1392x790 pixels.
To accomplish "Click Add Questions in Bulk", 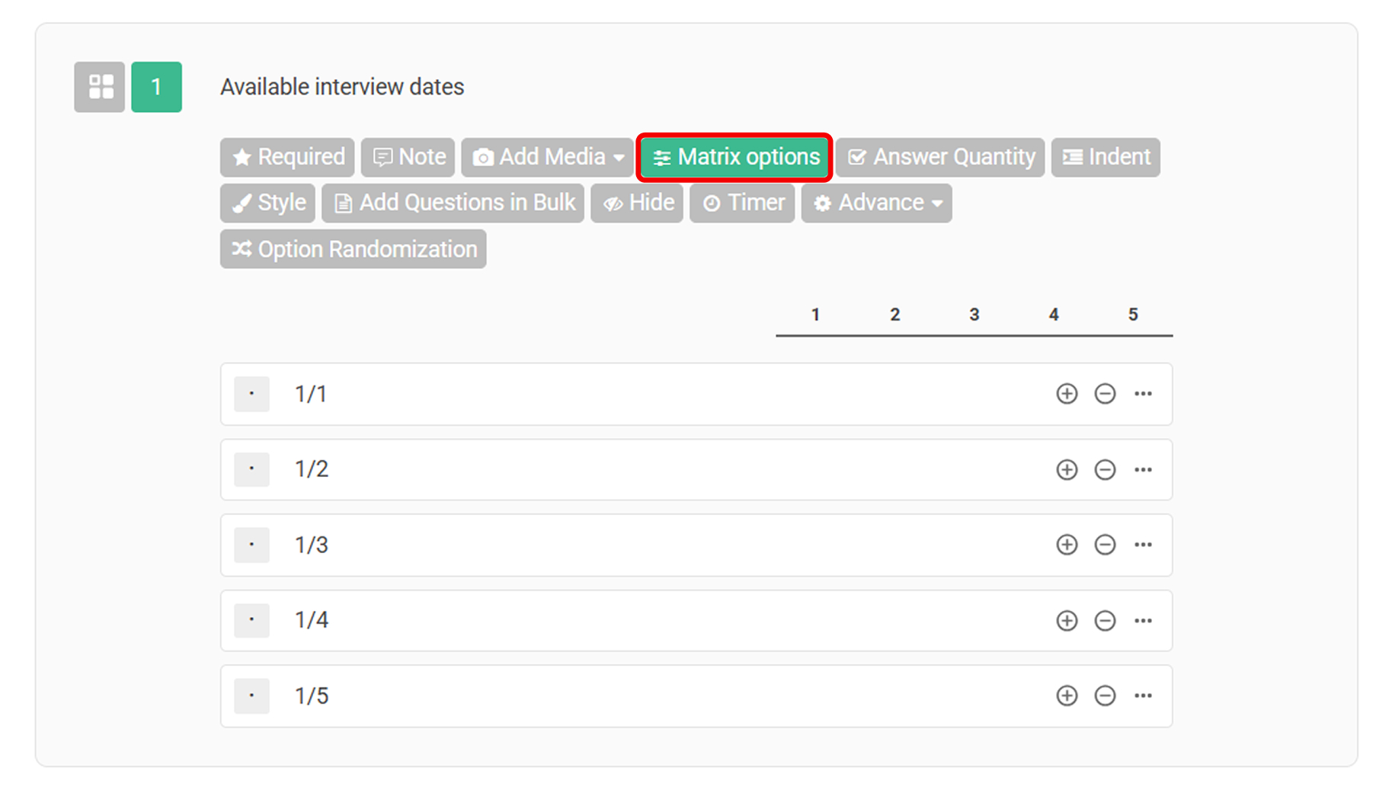I will [x=453, y=203].
